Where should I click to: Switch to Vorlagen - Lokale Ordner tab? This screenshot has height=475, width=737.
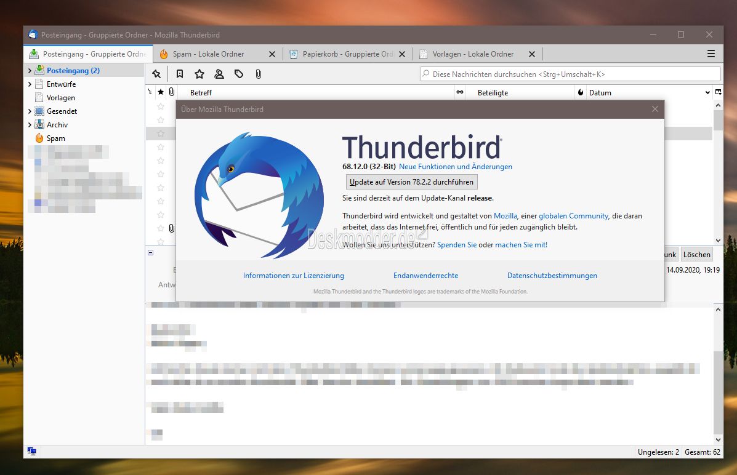[x=478, y=54]
